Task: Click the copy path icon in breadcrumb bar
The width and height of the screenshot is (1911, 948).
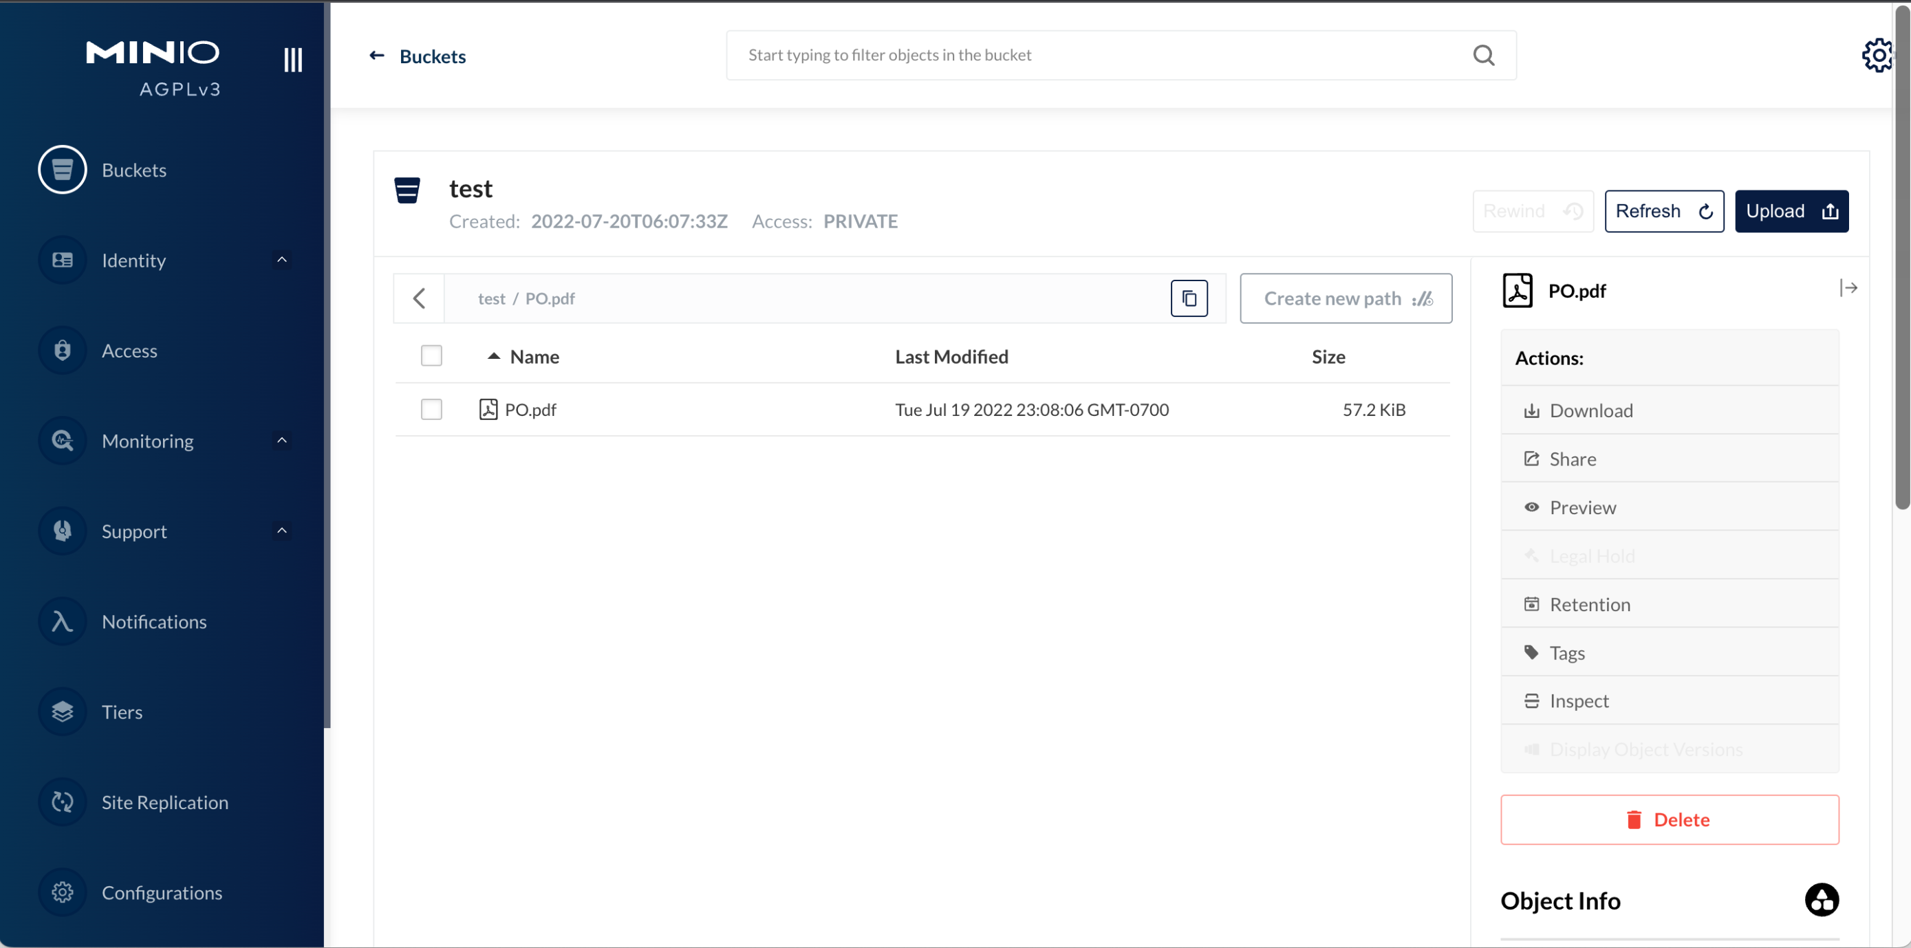Action: pyautogui.click(x=1189, y=299)
